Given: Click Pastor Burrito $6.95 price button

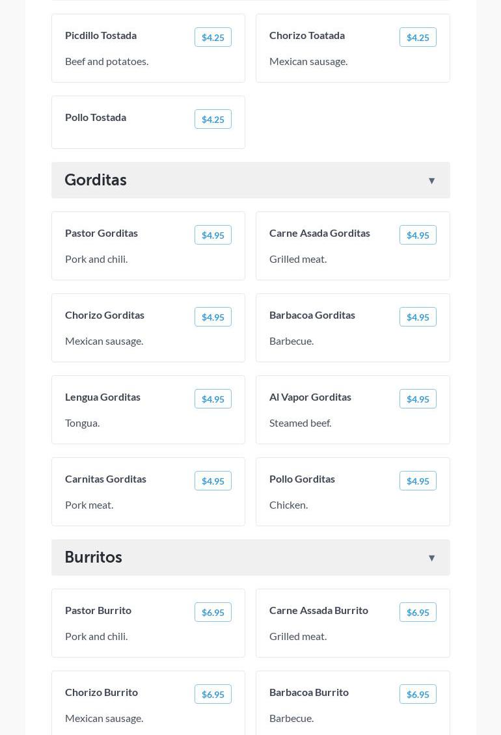Looking at the screenshot, I should pos(213,613).
